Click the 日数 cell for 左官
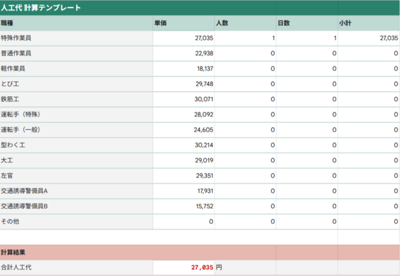Screen dimensions: 400x276 pyautogui.click(x=307, y=175)
